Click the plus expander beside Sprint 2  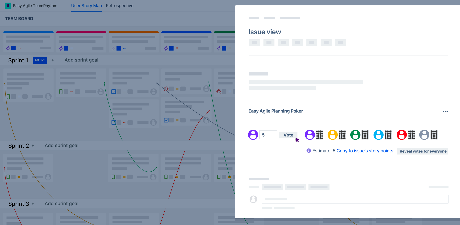tap(33, 146)
